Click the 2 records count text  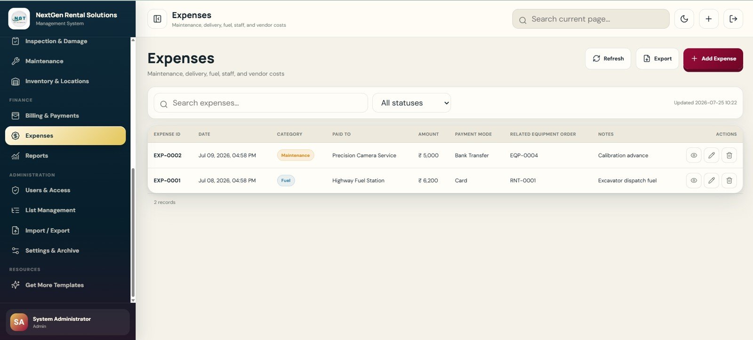pyautogui.click(x=165, y=202)
